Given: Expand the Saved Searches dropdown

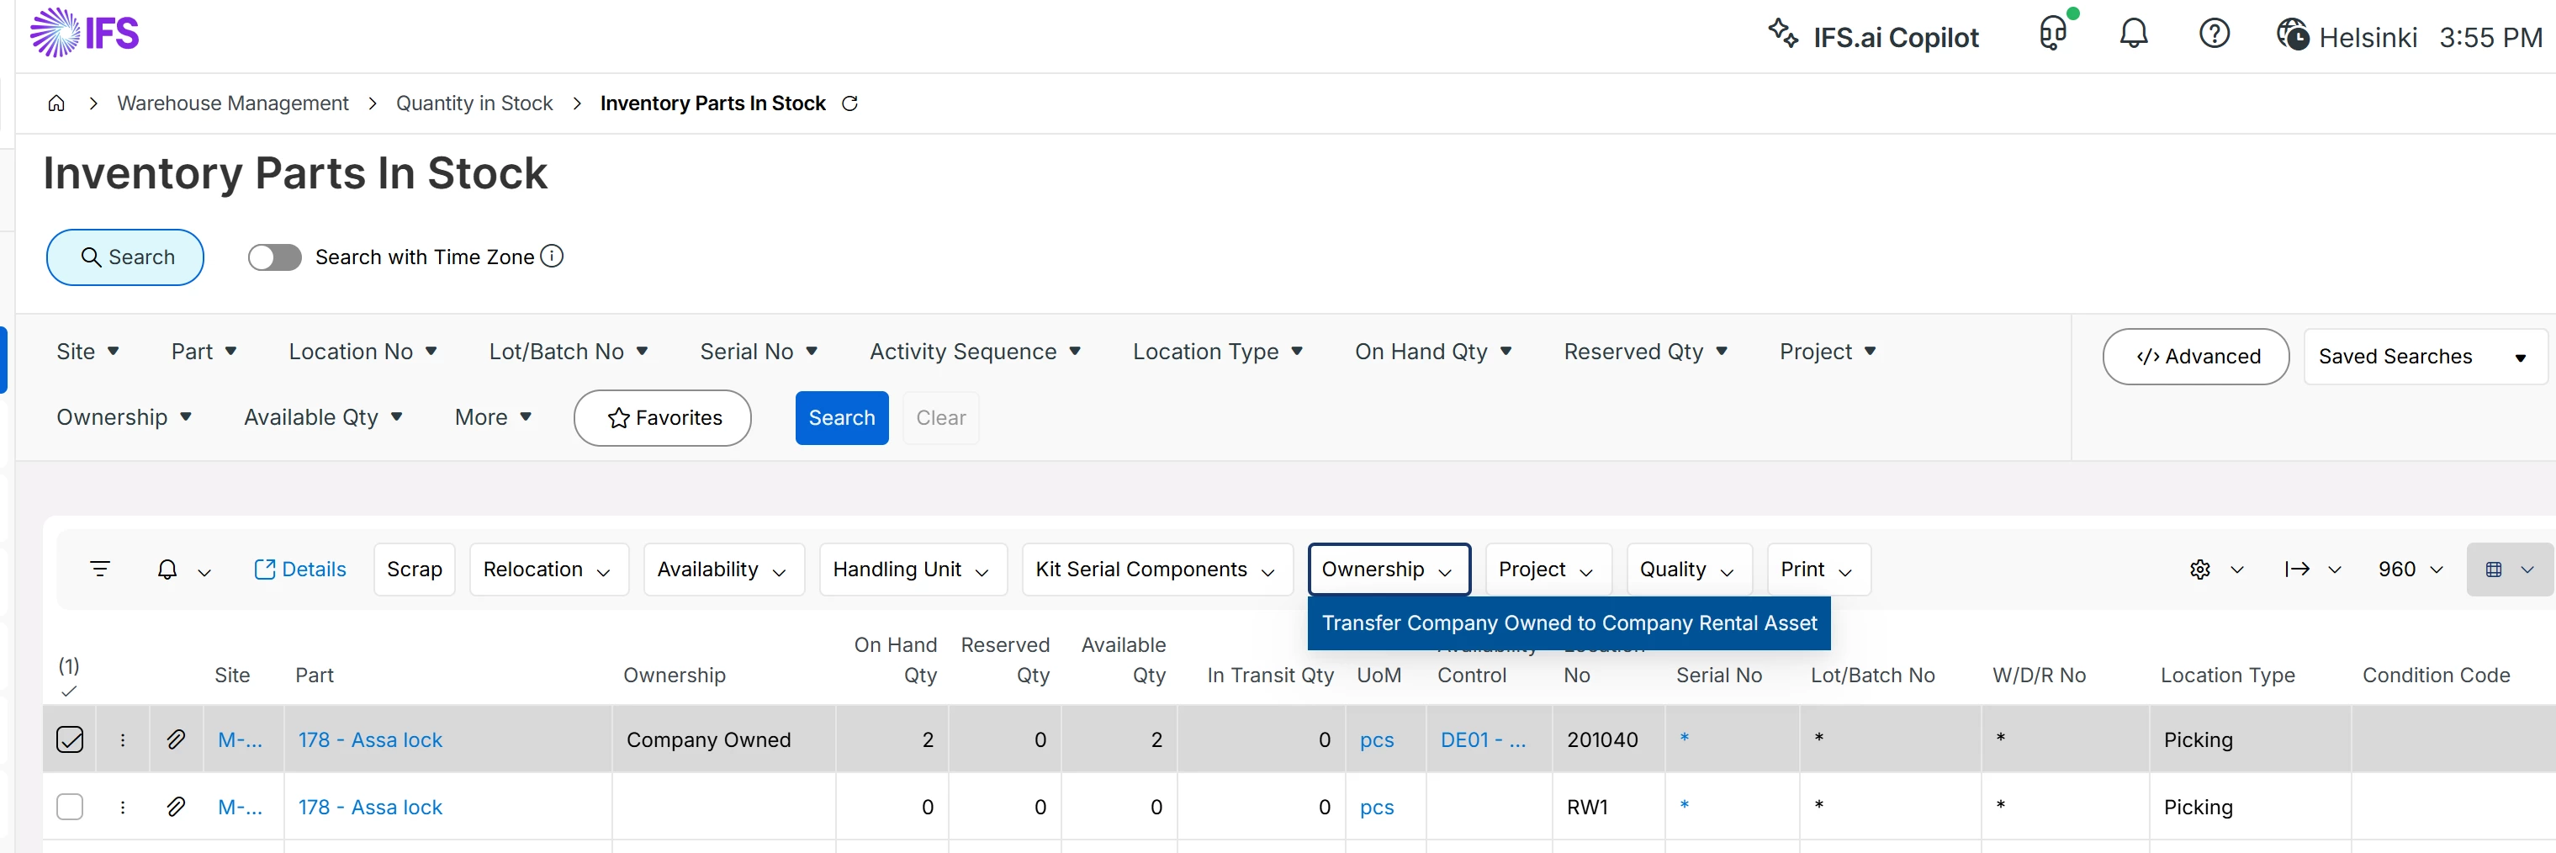Looking at the screenshot, I should [2424, 357].
